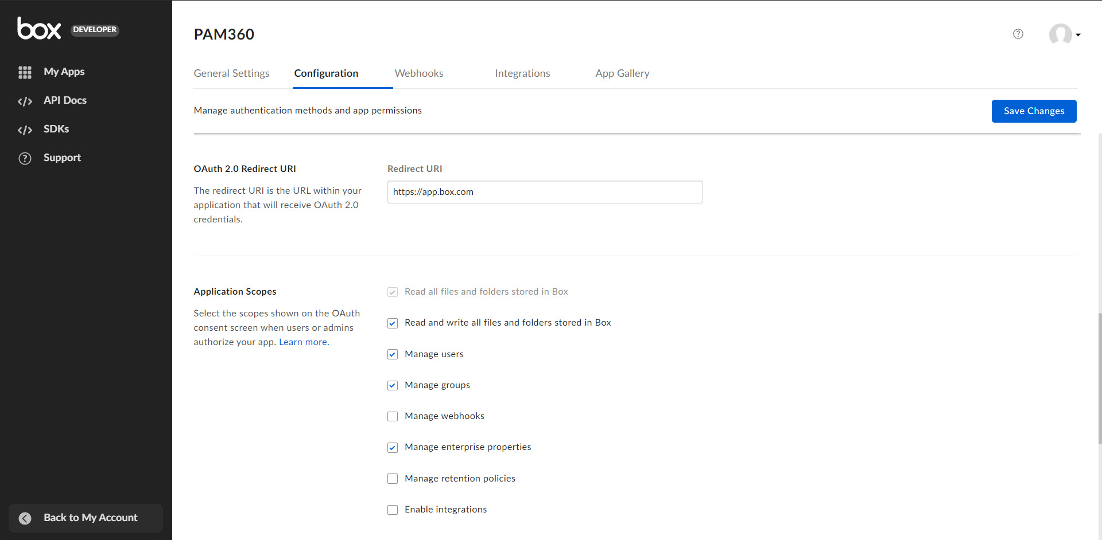Go to the App Gallery tab
This screenshot has width=1102, height=540.
click(622, 73)
